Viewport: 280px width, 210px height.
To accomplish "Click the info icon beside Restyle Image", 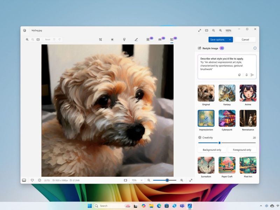I will click(255, 48).
